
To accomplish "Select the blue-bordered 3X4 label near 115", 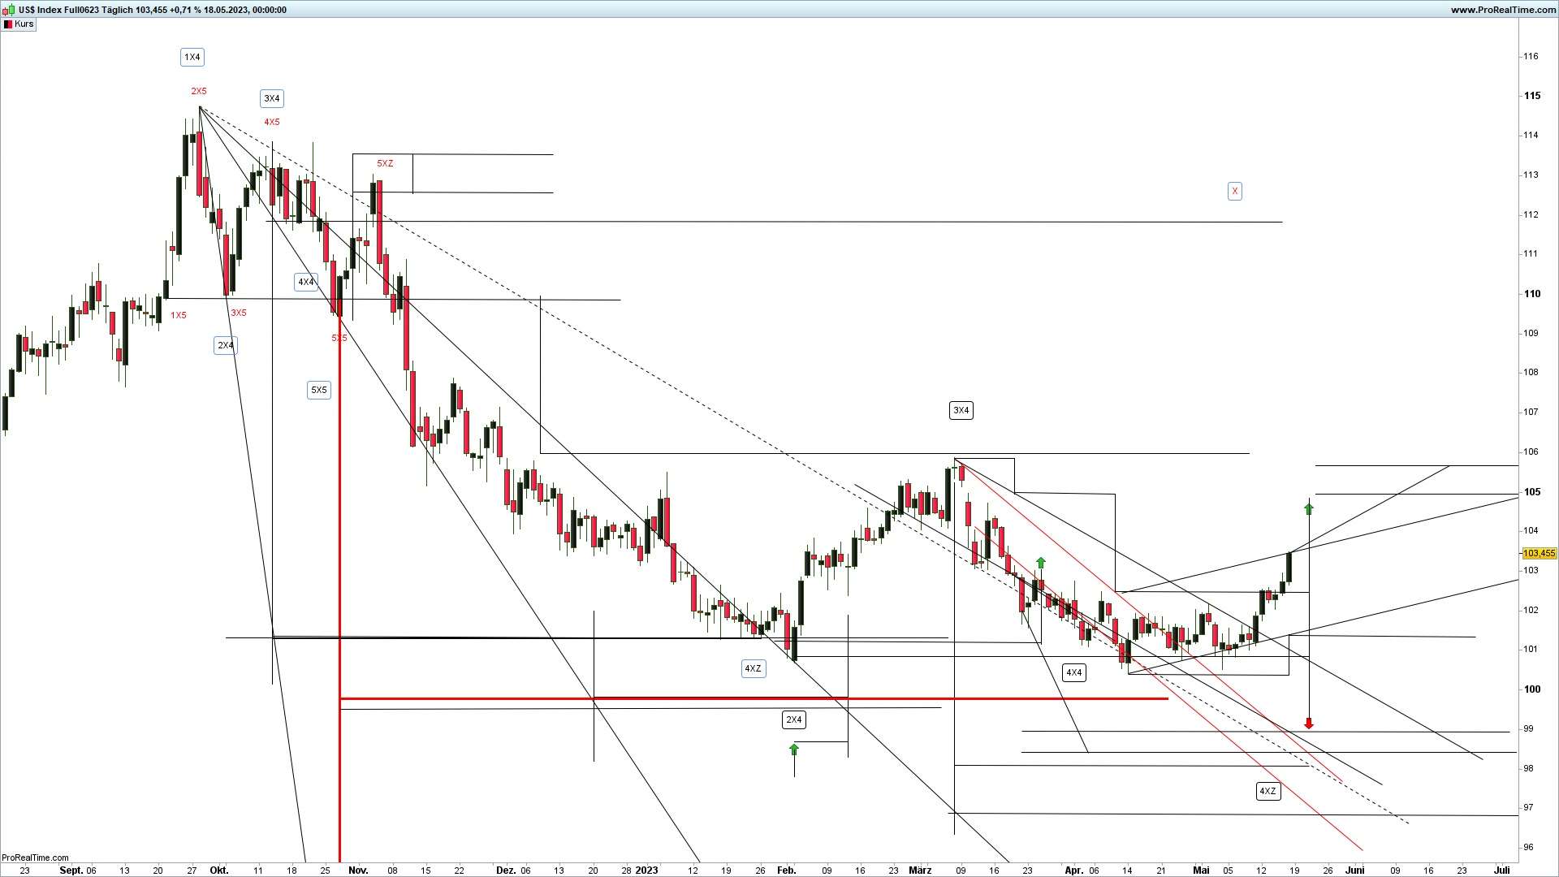I will click(272, 98).
